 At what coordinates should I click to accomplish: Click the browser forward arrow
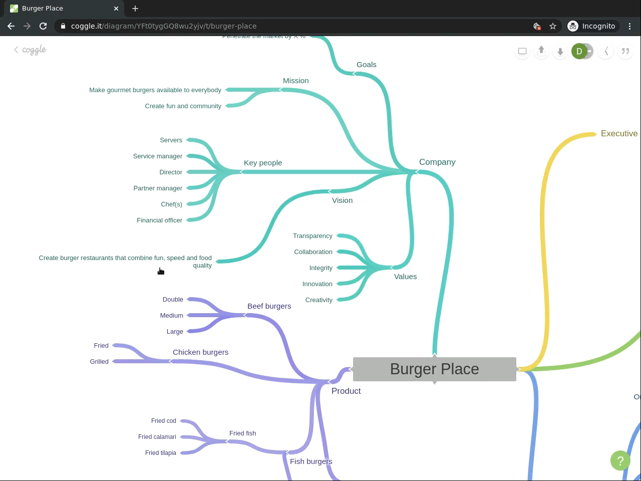point(27,26)
